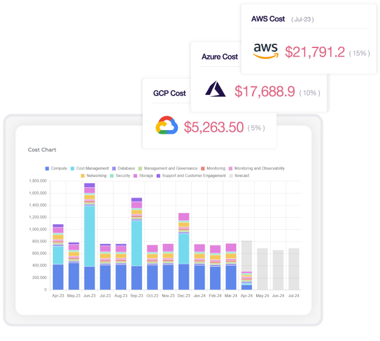Click the Feb-24 axis label

pyautogui.click(x=215, y=296)
